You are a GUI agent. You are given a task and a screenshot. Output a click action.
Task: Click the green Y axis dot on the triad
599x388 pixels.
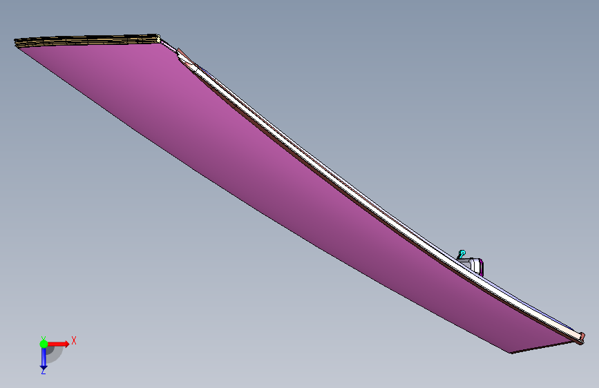click(x=44, y=344)
